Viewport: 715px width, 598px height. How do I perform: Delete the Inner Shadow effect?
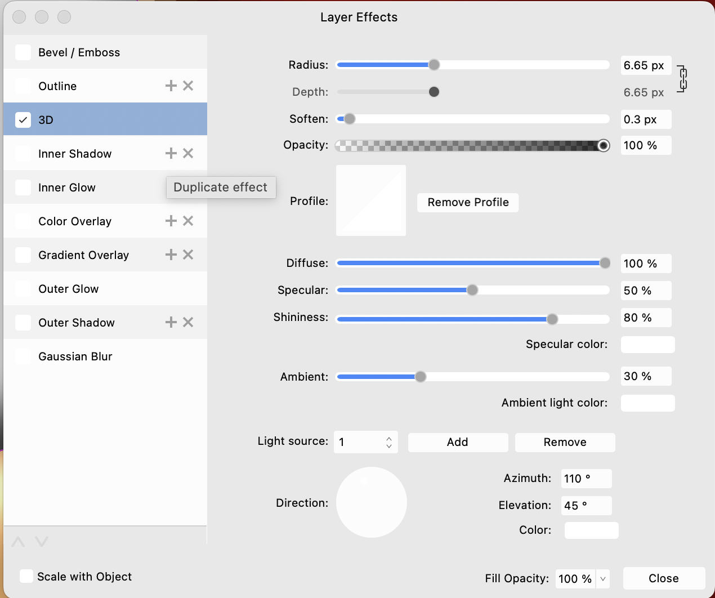[187, 153]
